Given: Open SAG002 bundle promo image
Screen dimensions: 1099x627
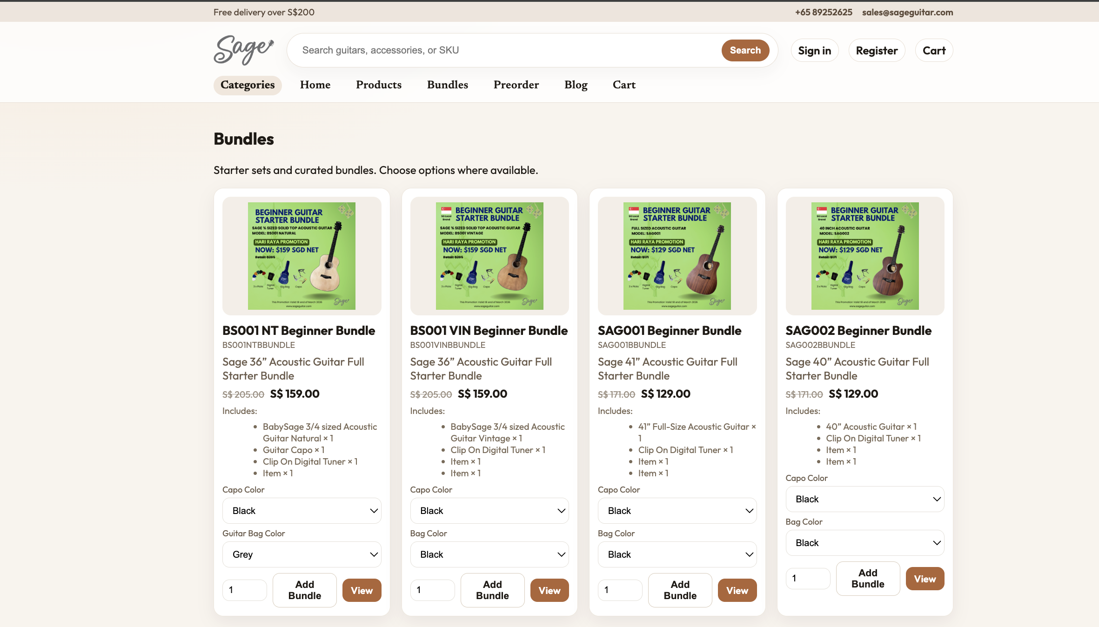Looking at the screenshot, I should [865, 256].
